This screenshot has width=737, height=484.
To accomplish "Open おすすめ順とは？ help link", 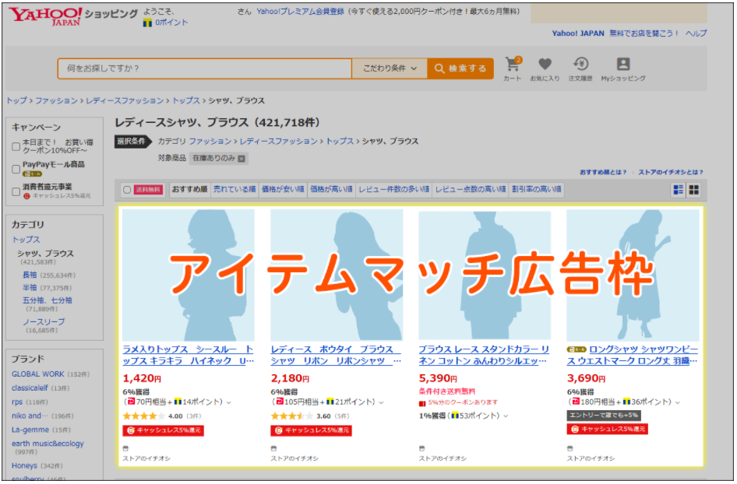I will click(603, 172).
